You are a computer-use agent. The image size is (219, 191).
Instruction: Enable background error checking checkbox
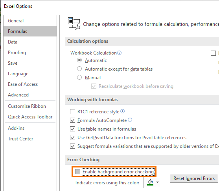[78, 172]
